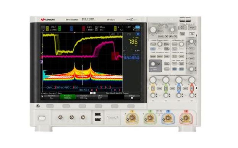This screenshot has width=238, height=148.
Task: Touch the upper USB port on the front panel
Action: tap(98, 114)
